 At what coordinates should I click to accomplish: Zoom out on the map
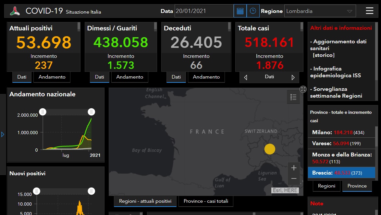(x=294, y=178)
